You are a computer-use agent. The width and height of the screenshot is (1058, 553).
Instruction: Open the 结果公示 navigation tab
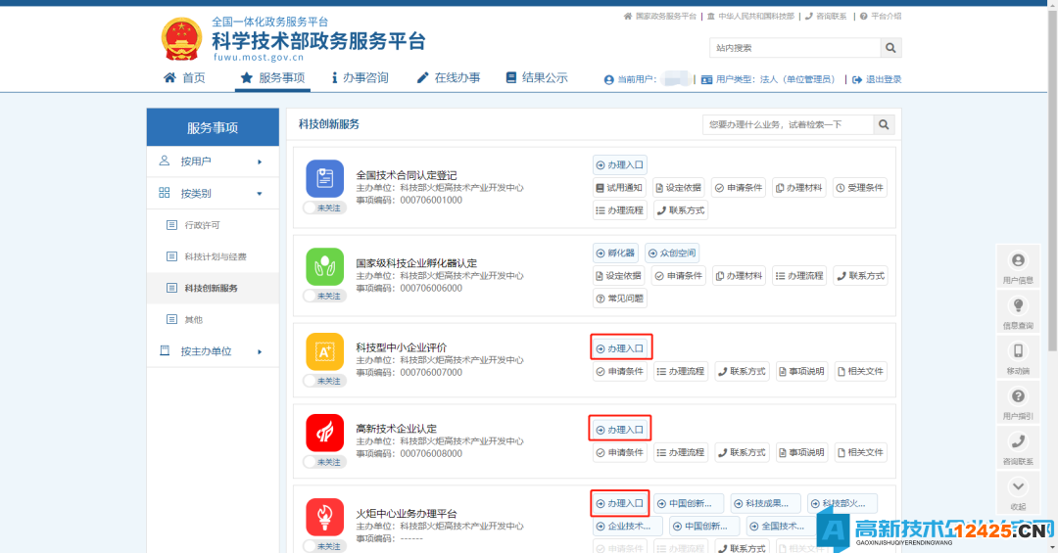537,78
